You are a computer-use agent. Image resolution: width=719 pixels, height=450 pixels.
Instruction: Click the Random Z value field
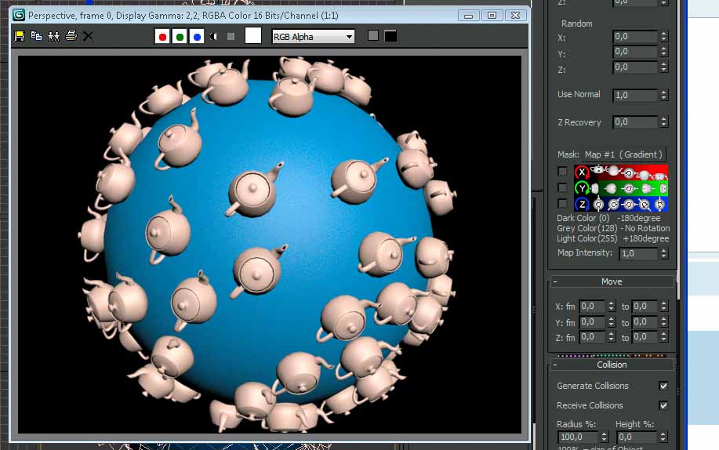pos(636,67)
